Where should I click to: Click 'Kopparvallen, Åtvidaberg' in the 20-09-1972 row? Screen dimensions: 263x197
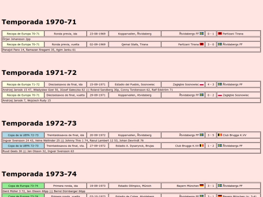tap(135, 135)
